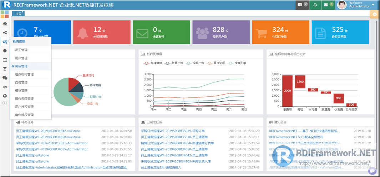Open 员工管理 from the menu
The height and width of the screenshot is (177, 380).
pyautogui.click(x=31, y=50)
